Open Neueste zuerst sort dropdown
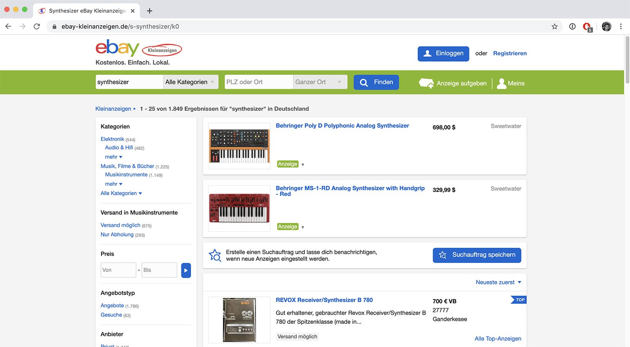 tap(498, 282)
